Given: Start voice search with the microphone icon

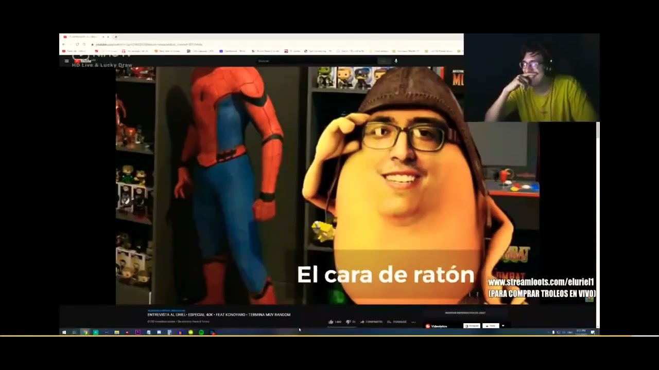Looking at the screenshot, I should [396, 61].
